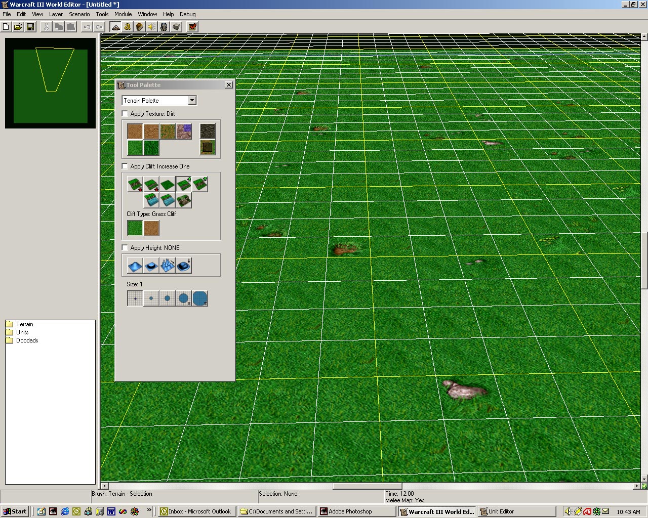The height and width of the screenshot is (518, 648).
Task: Set brush size to the third size option
Action: [x=168, y=298]
